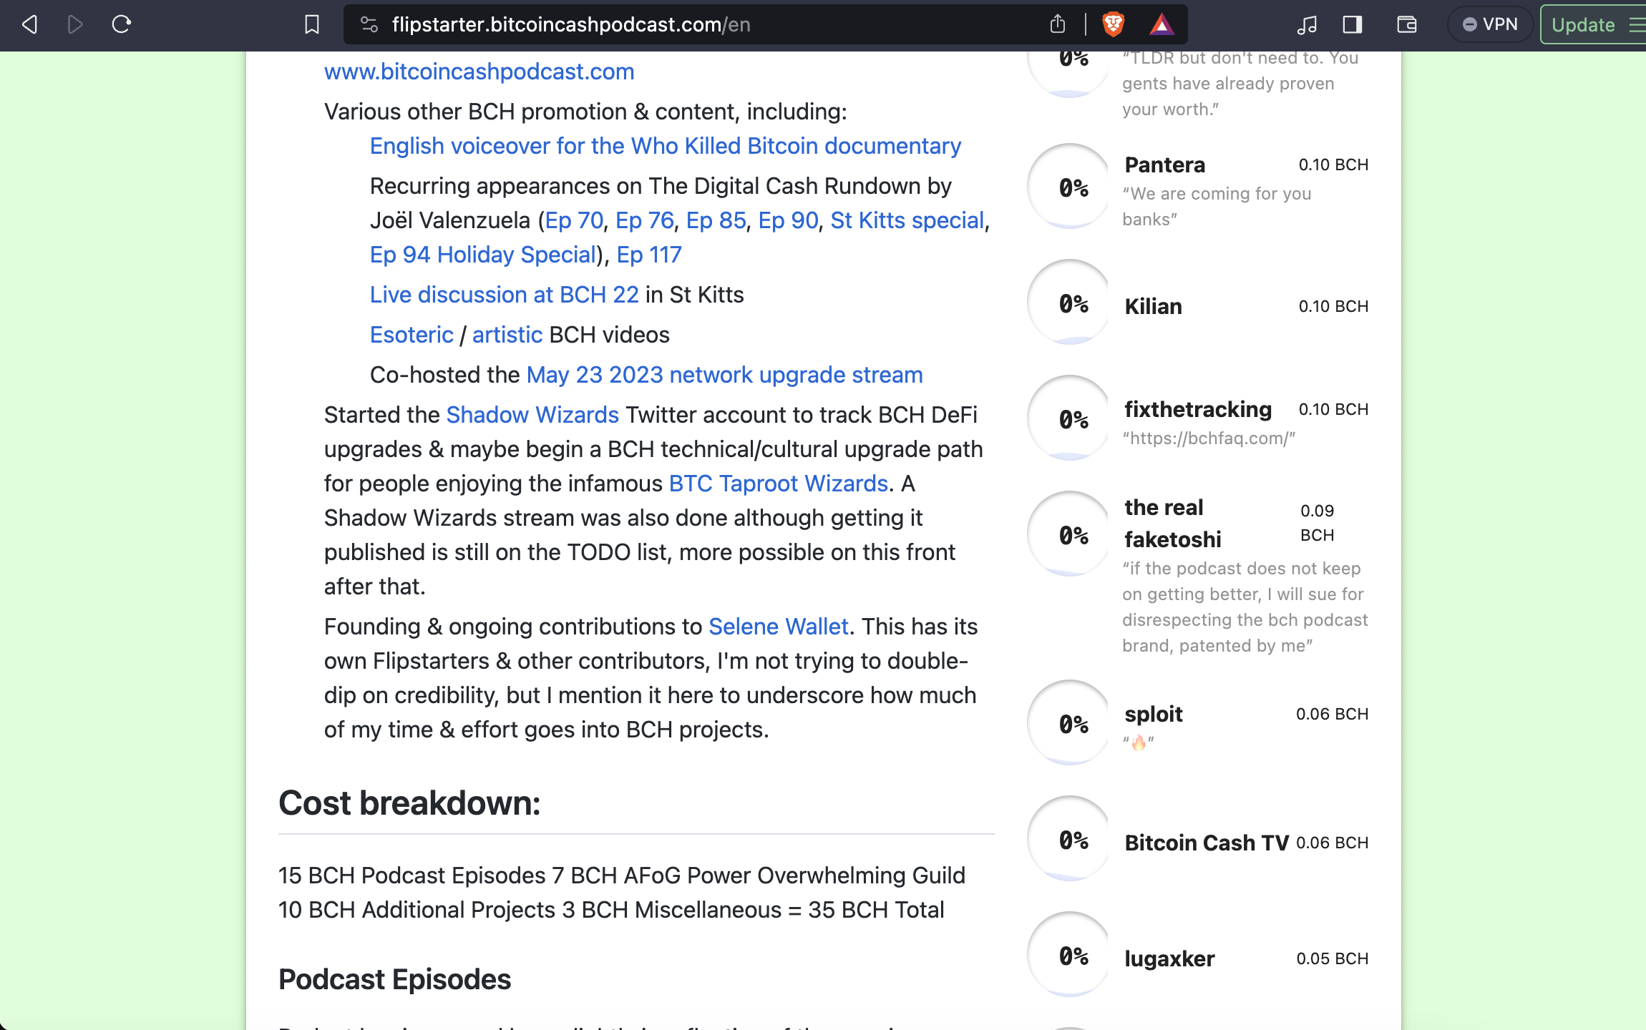1646x1030 pixels.
Task: Click Pantera's 0% contribution circle
Action: (1070, 187)
